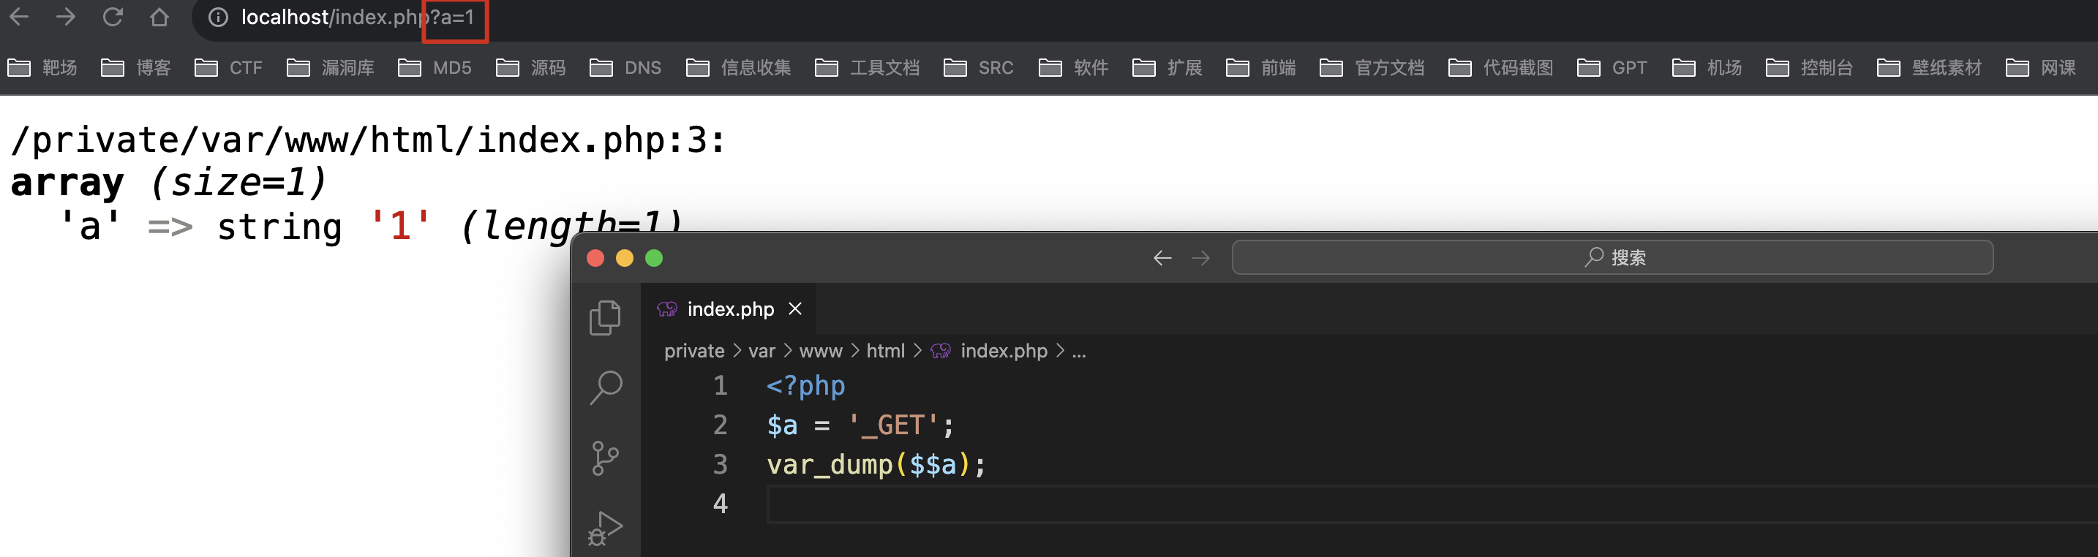Open the 博客 bookmark folder
The image size is (2098, 557).
pos(136,67)
